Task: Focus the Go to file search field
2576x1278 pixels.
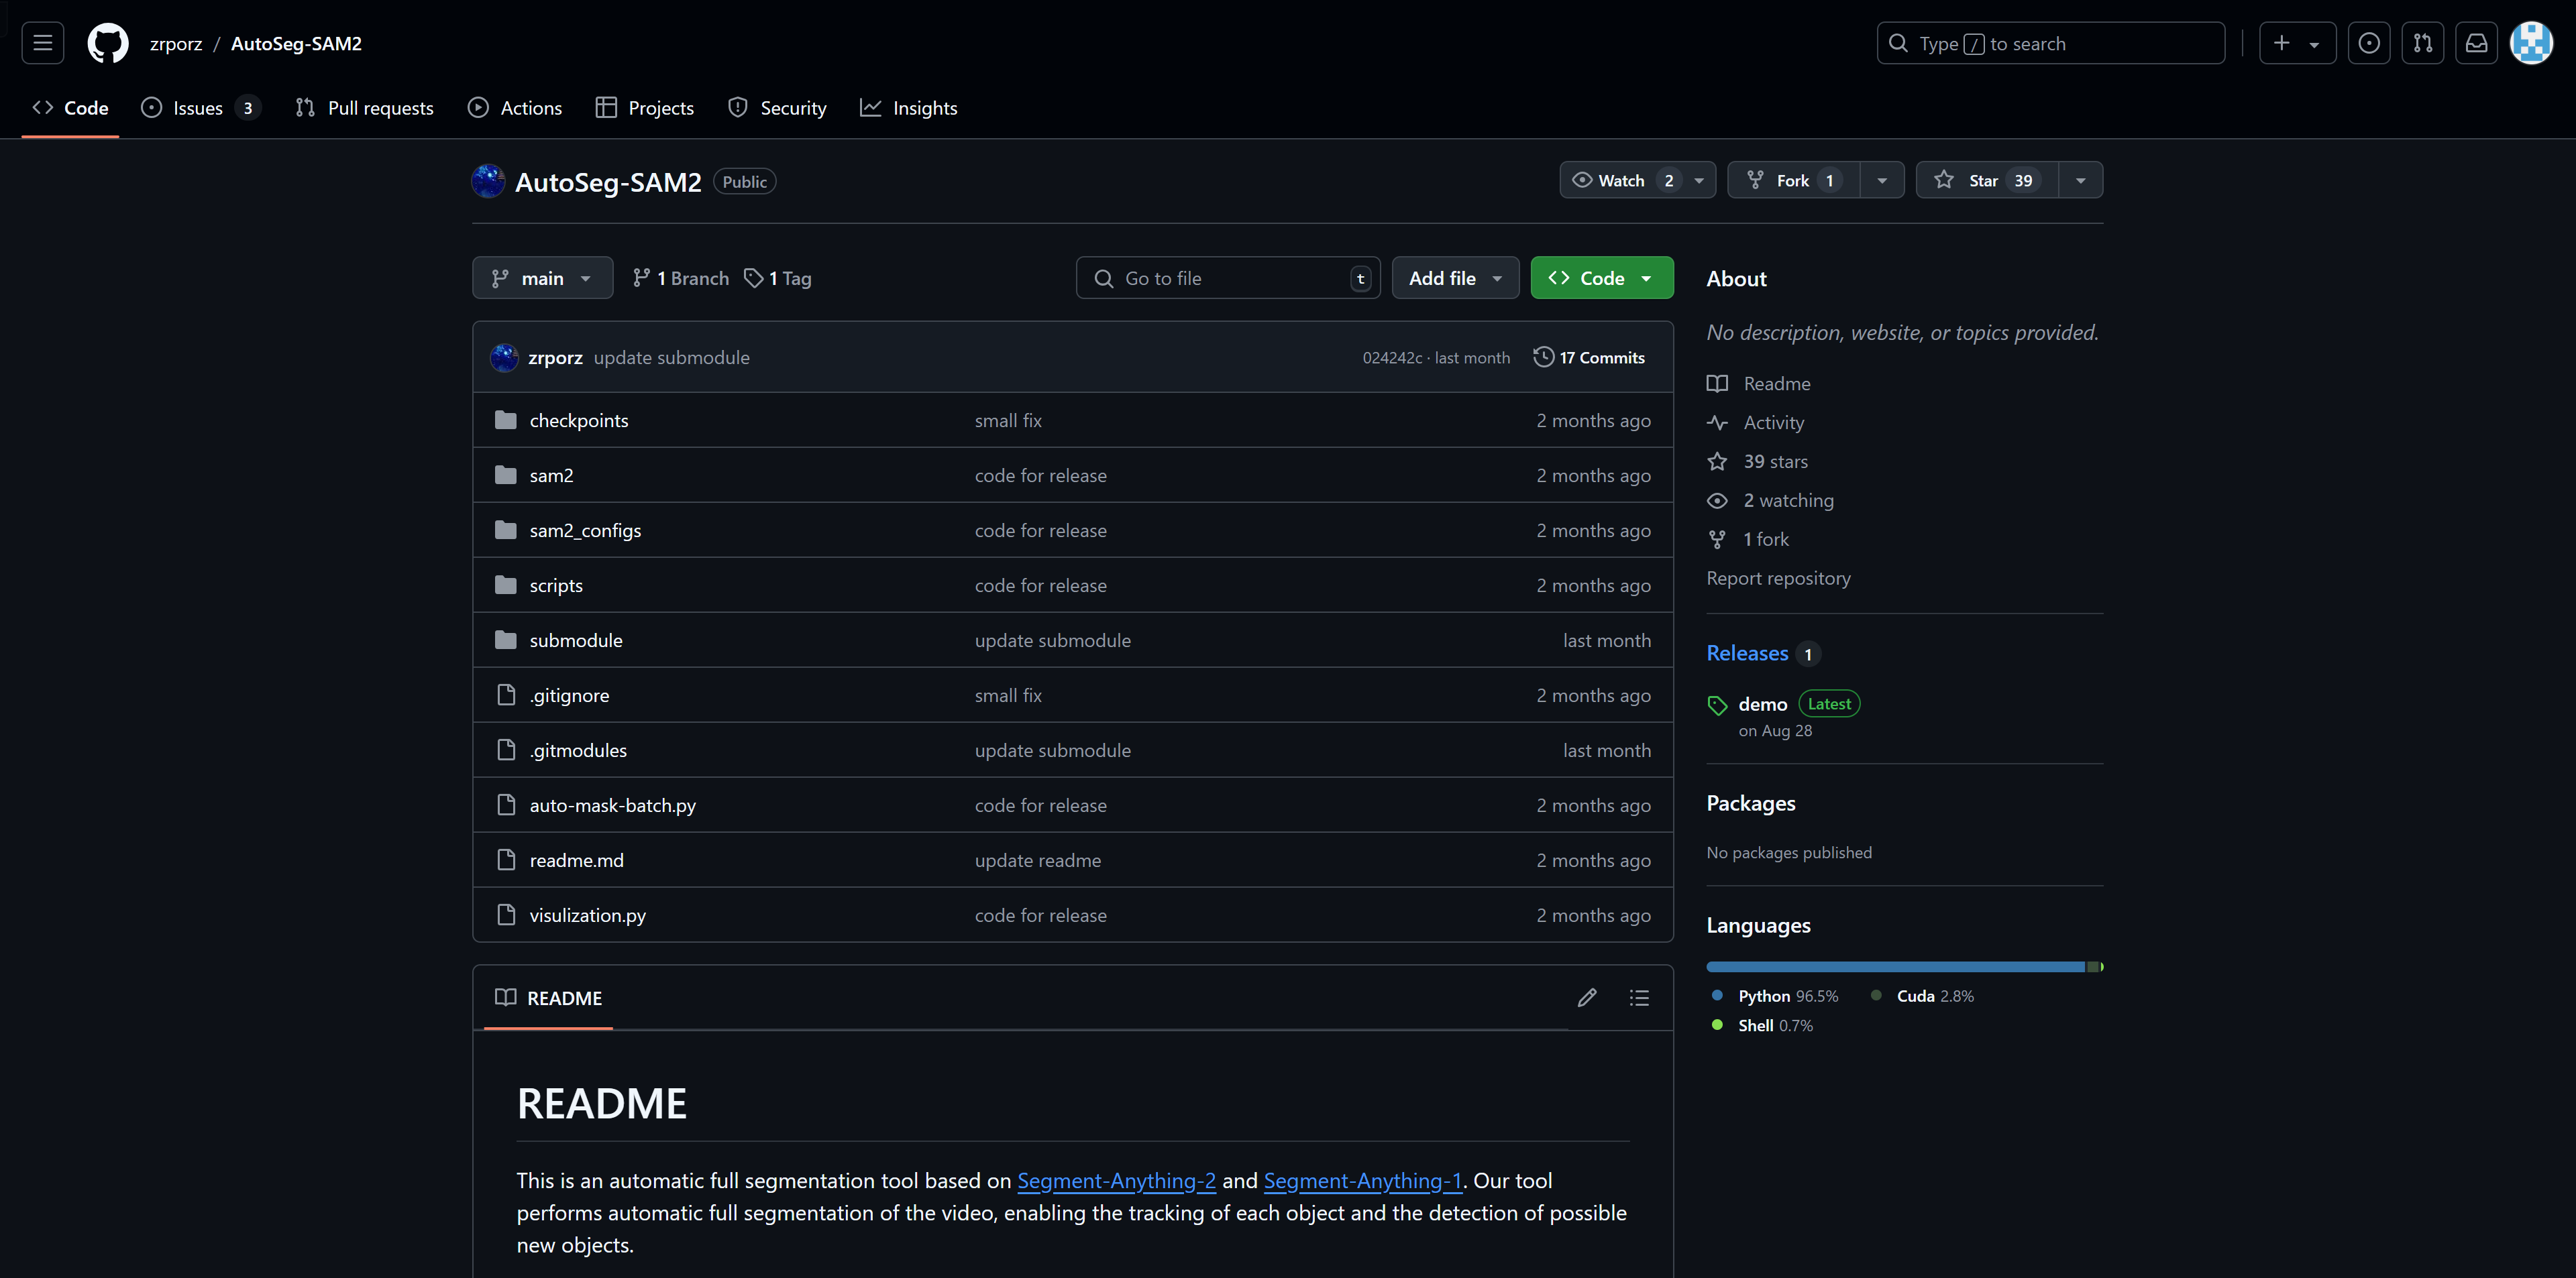Action: coord(1228,278)
